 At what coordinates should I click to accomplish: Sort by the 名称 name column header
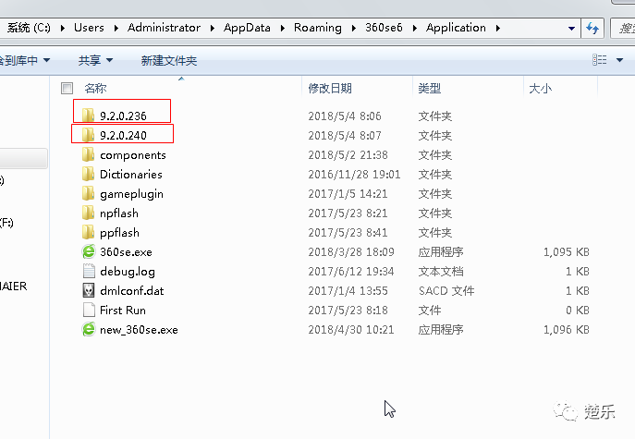click(95, 88)
